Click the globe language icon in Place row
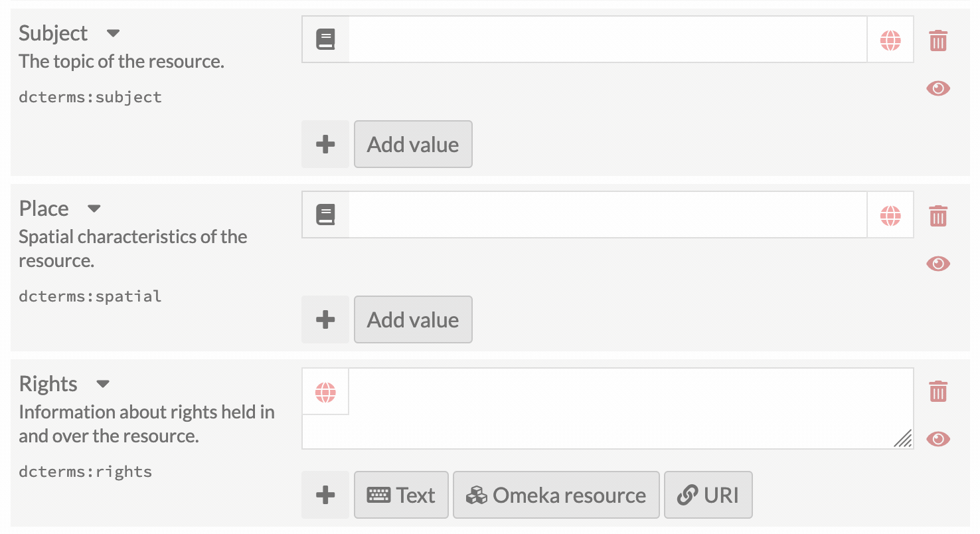The image size is (980, 534). pyautogui.click(x=890, y=215)
